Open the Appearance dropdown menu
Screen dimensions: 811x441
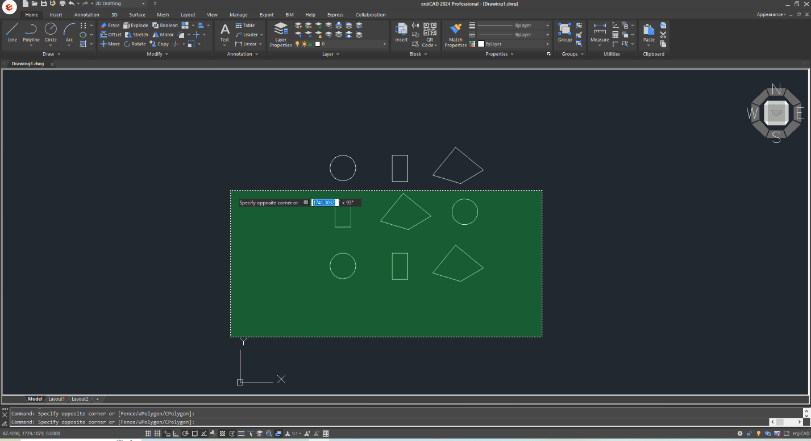[x=771, y=15]
